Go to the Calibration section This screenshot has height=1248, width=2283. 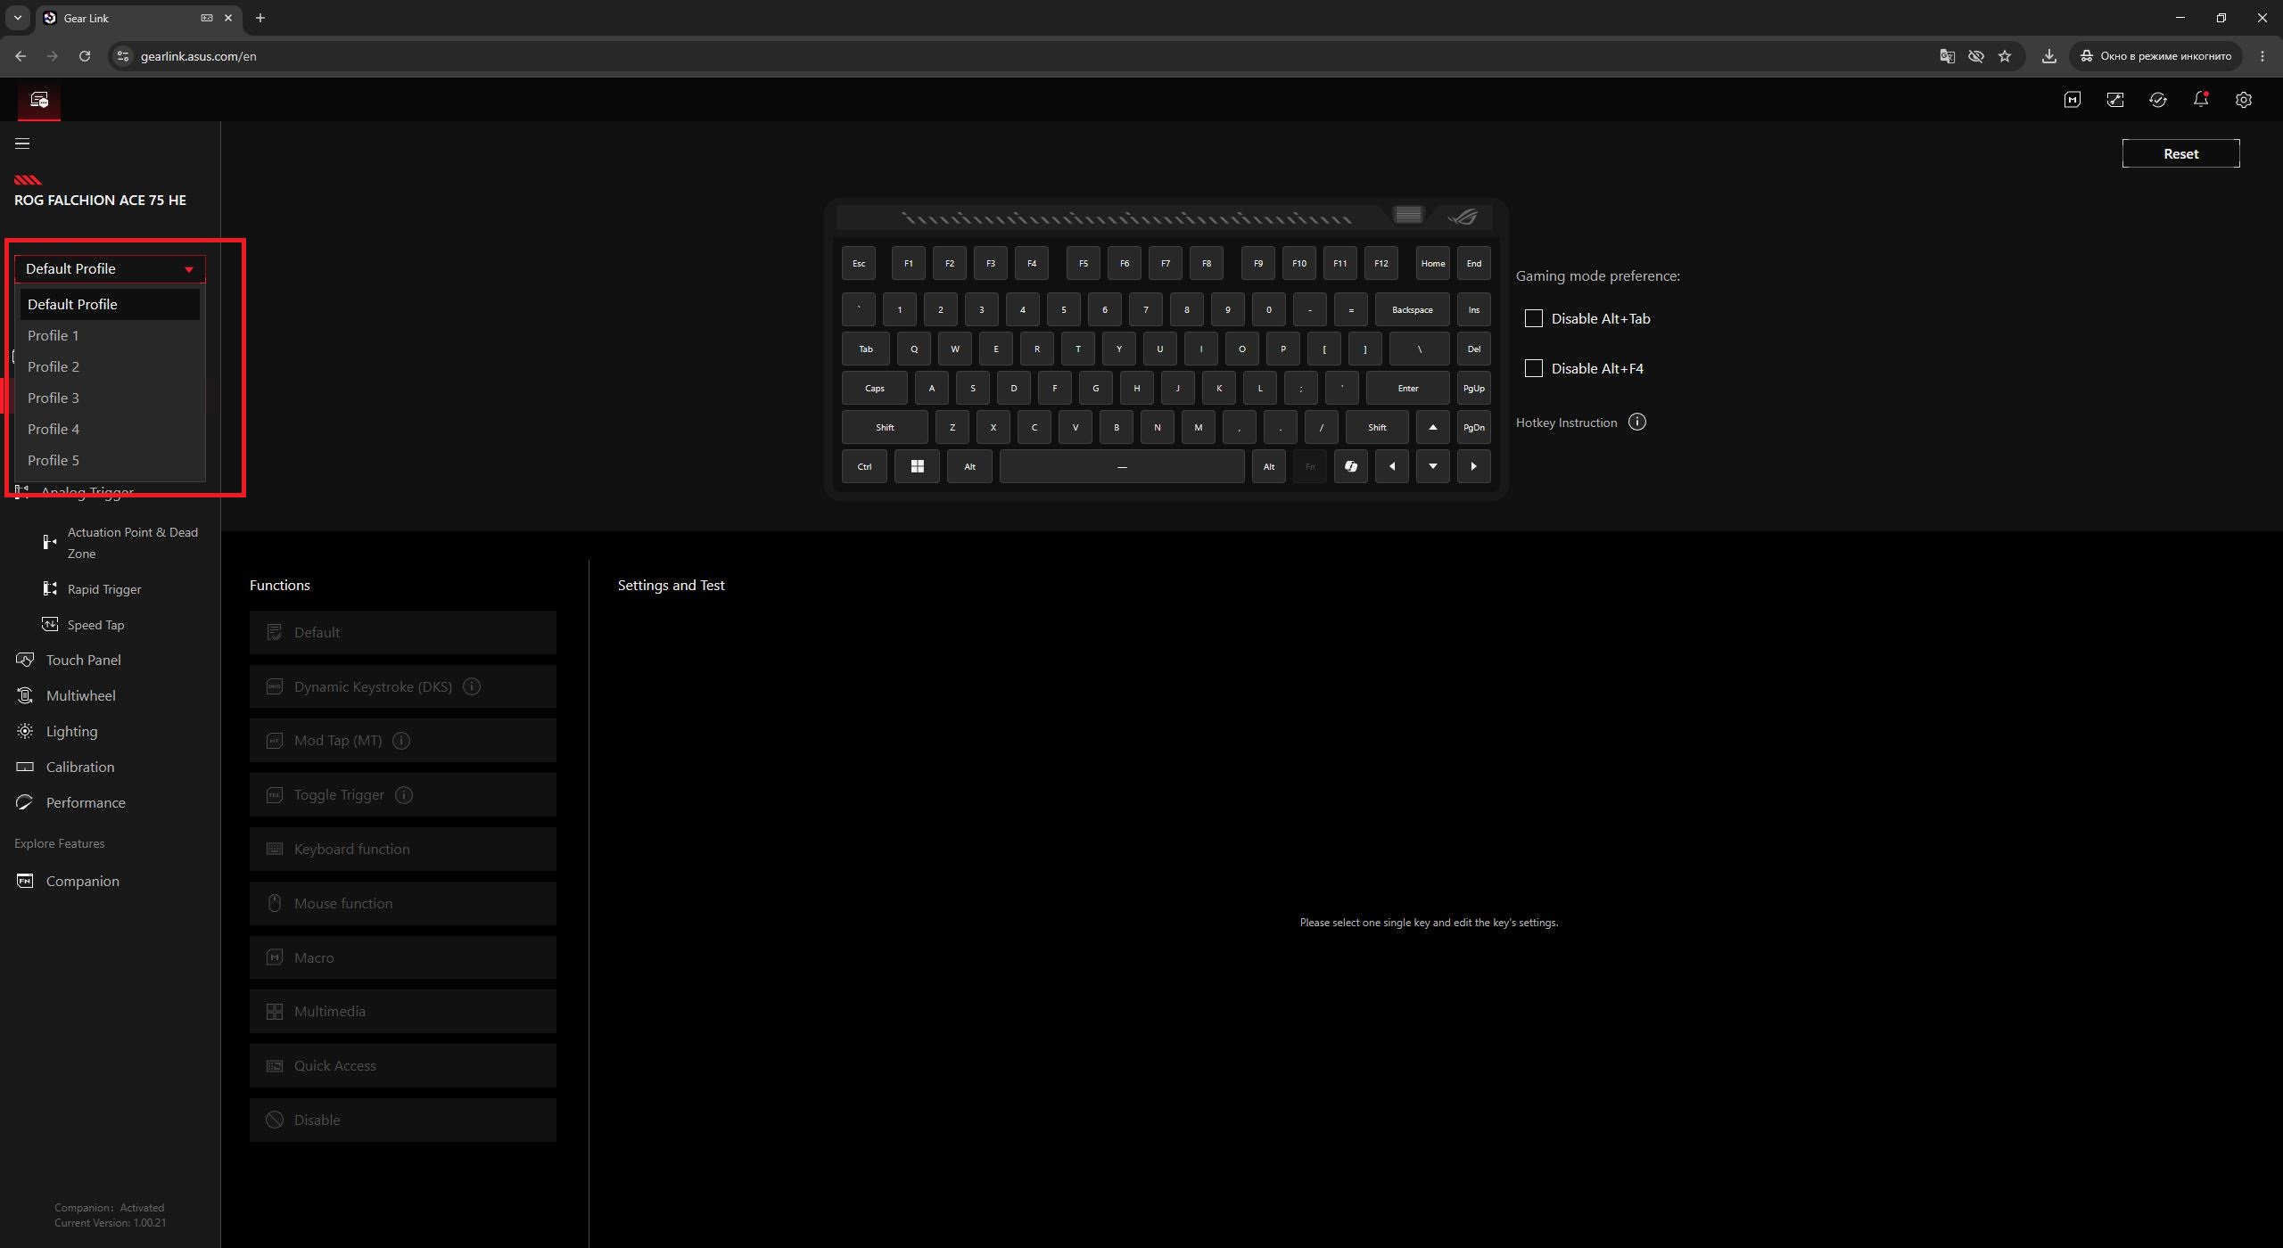[80, 768]
